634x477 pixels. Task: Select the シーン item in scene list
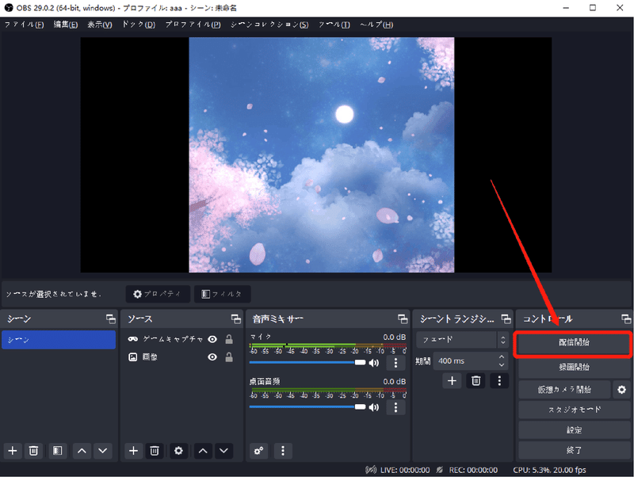coord(59,340)
